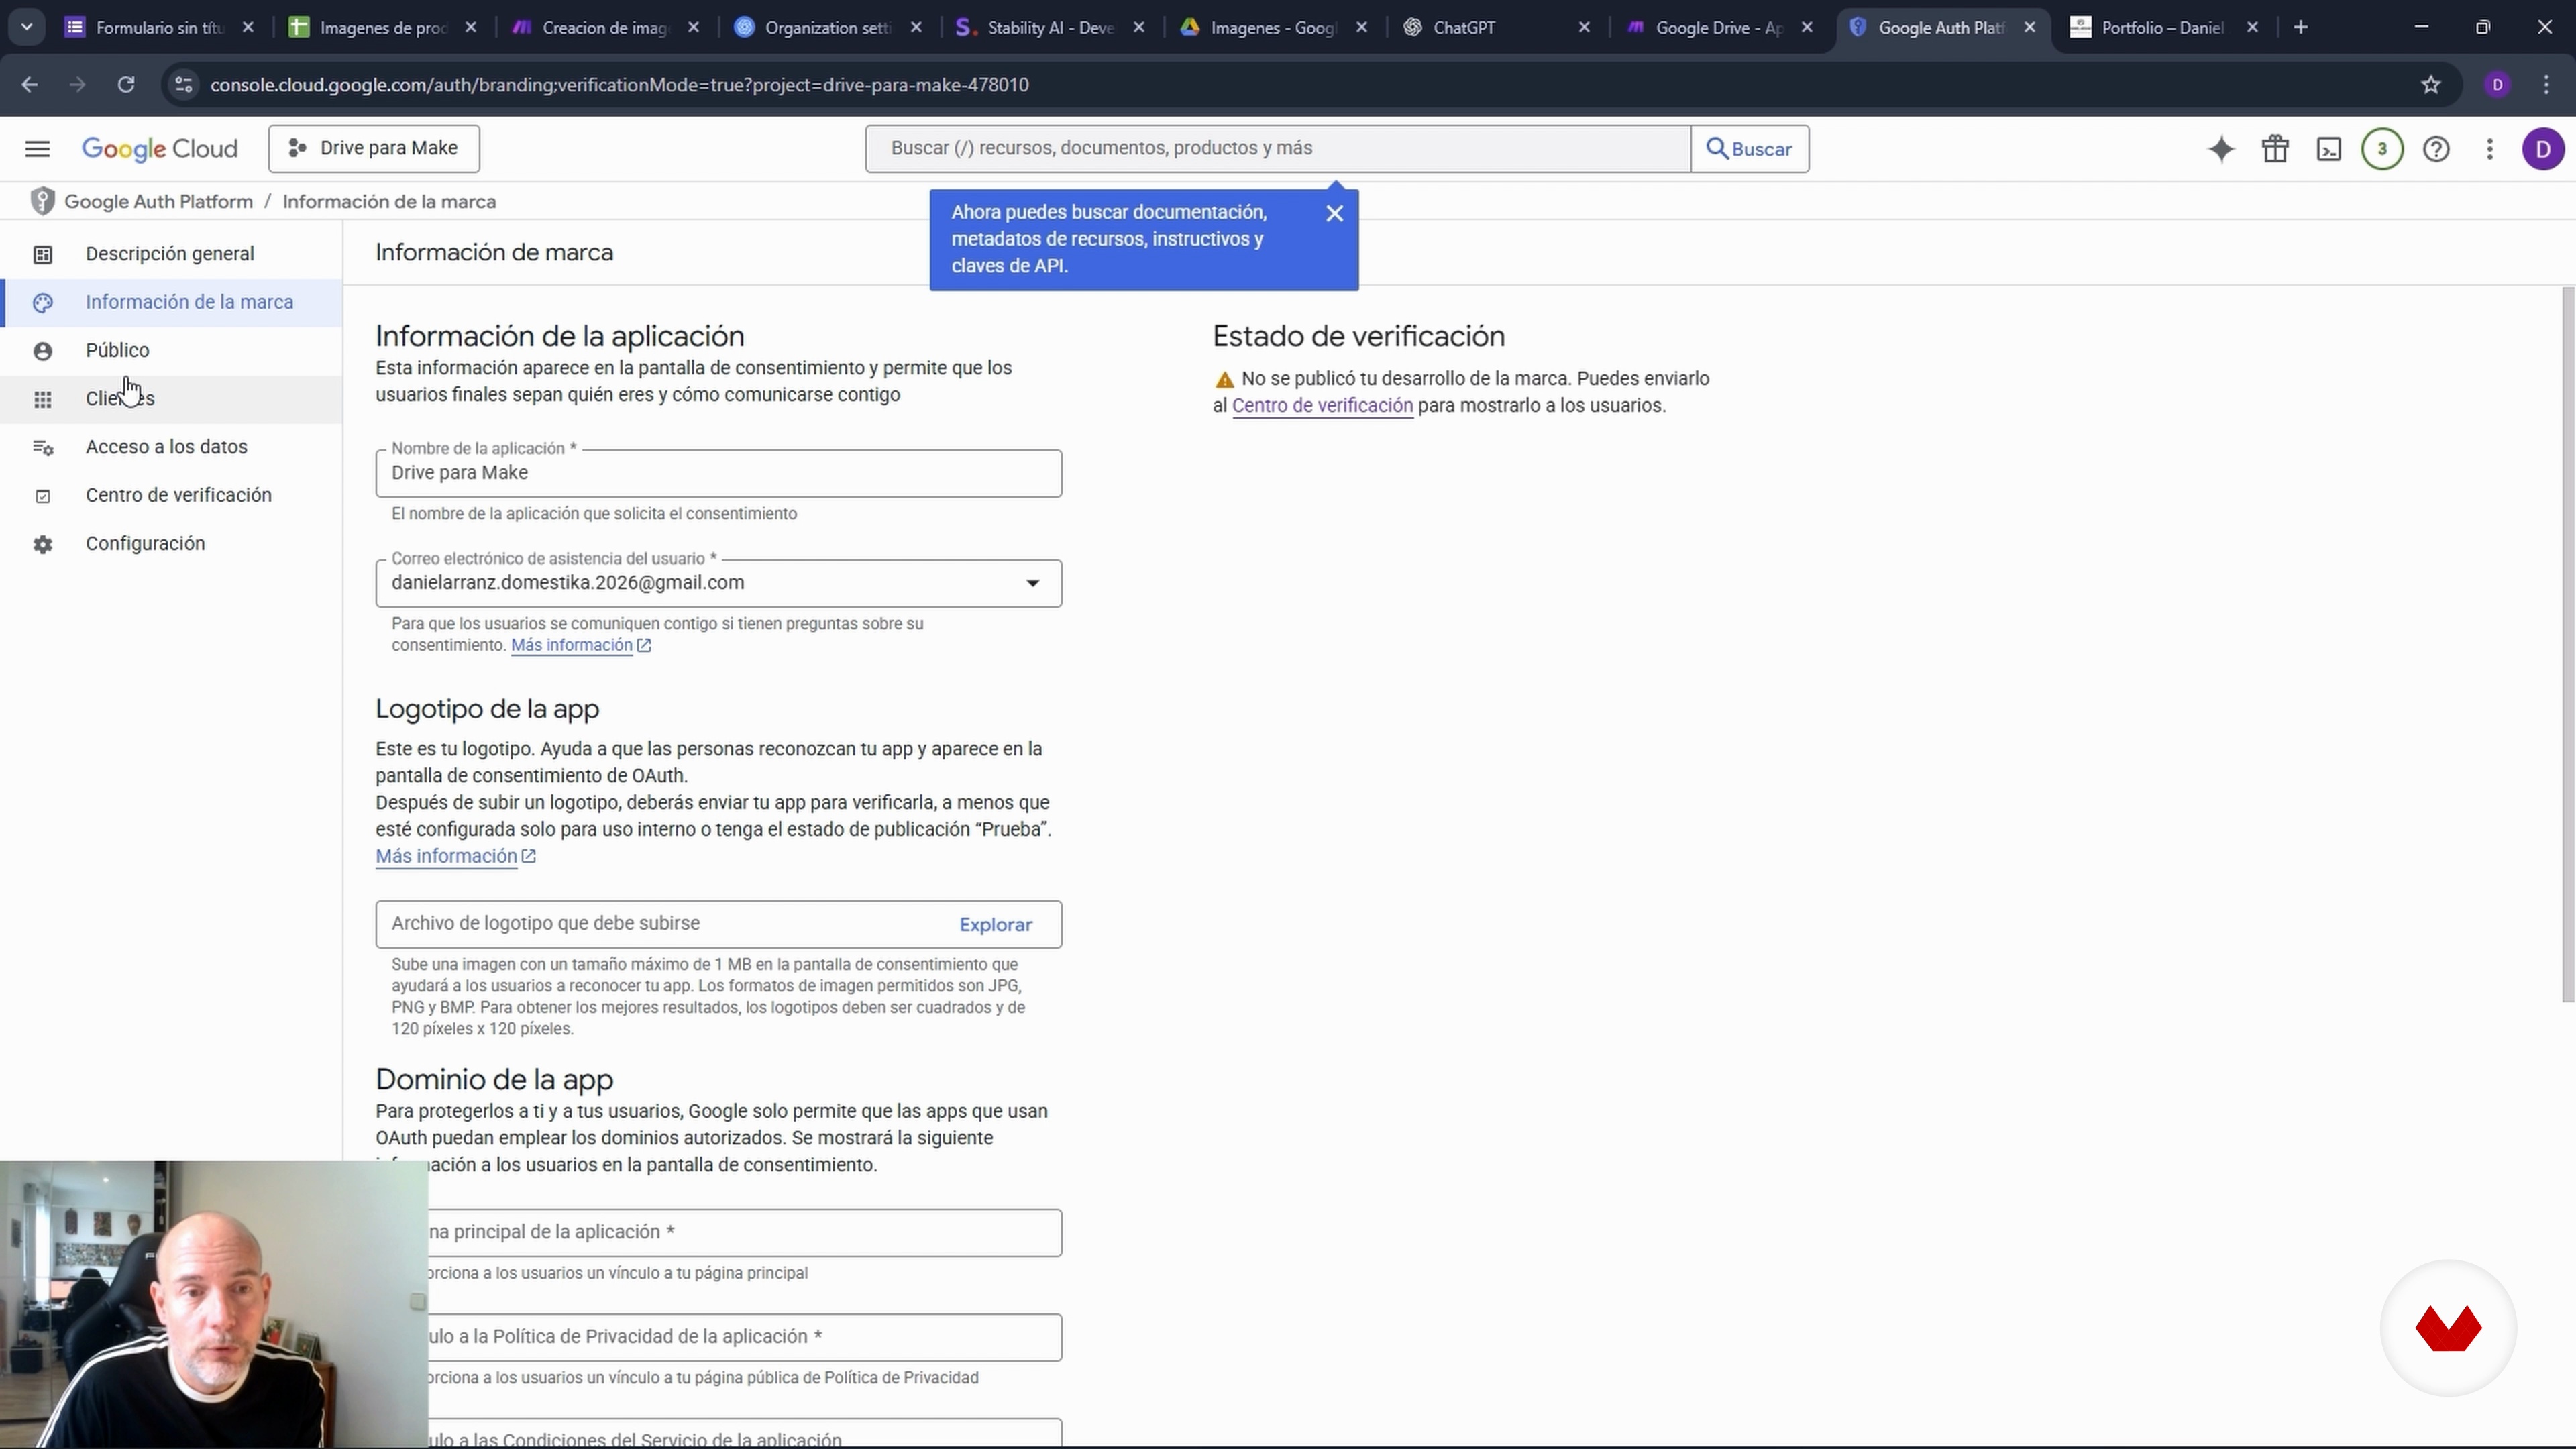Activate the Cloud Shell terminal icon
Viewport: 2576px width, 1449px height.
[2329, 149]
